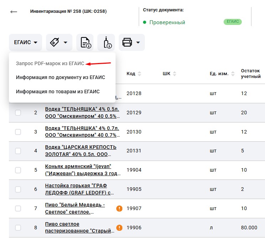Click code 19906 cell
Viewport: 265px width, 240px height.
tap(134, 228)
